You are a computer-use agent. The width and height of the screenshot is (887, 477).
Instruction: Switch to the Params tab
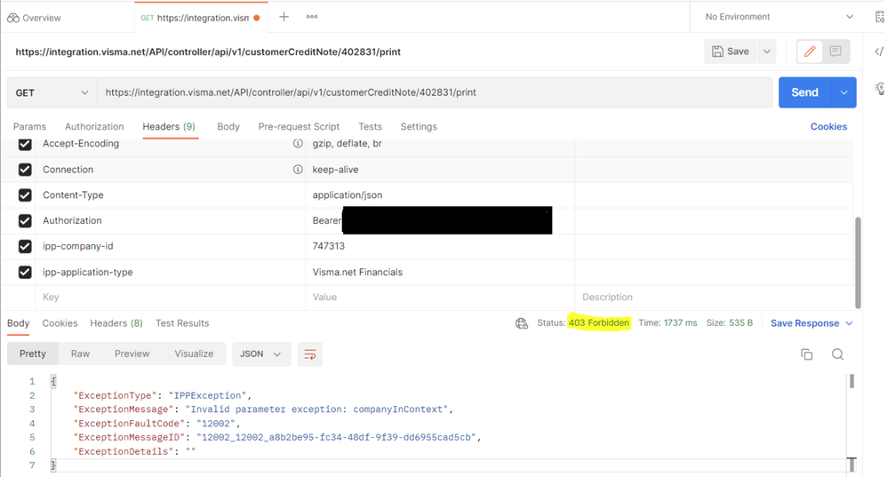tap(29, 127)
